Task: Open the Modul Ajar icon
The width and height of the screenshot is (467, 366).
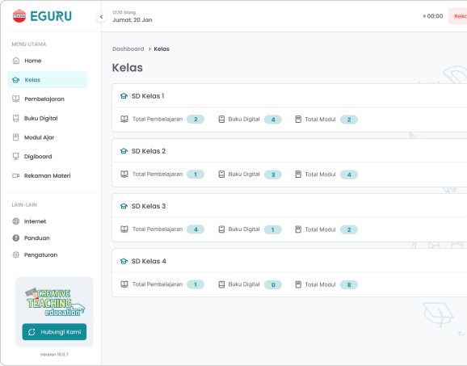Action: [16, 137]
